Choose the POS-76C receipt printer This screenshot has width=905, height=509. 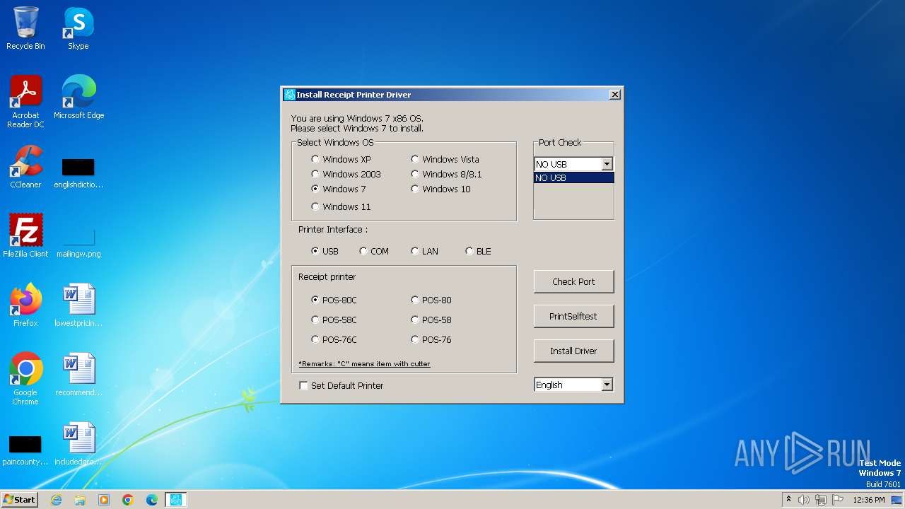tap(334, 339)
